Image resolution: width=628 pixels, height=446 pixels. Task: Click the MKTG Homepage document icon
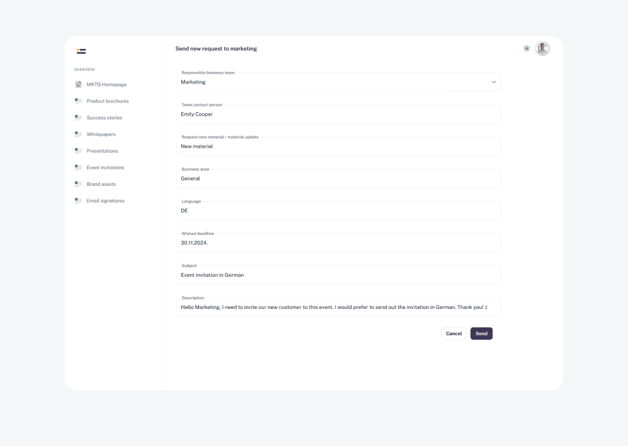pyautogui.click(x=78, y=85)
